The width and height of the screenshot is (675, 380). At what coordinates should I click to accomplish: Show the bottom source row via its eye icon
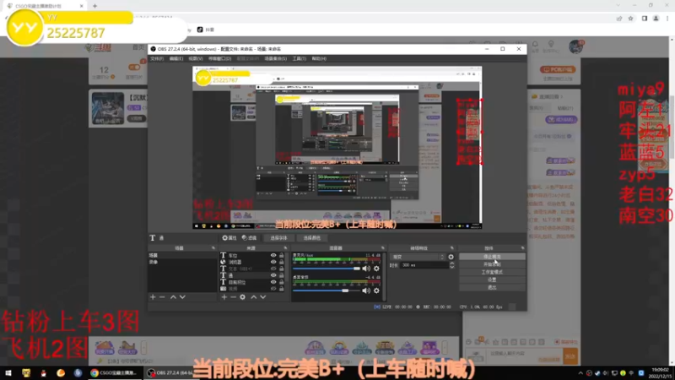[273, 289]
